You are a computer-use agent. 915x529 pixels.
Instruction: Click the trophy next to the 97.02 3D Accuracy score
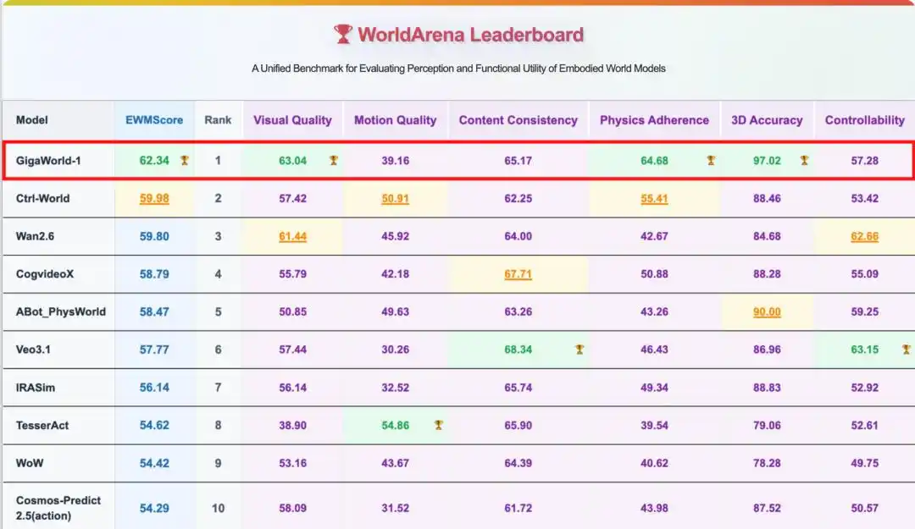(804, 160)
